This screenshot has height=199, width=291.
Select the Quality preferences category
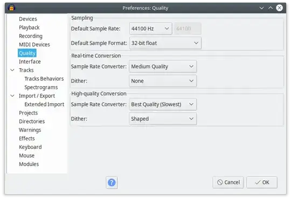[x=27, y=53]
